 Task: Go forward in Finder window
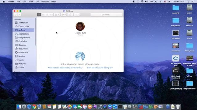coord(19,15)
